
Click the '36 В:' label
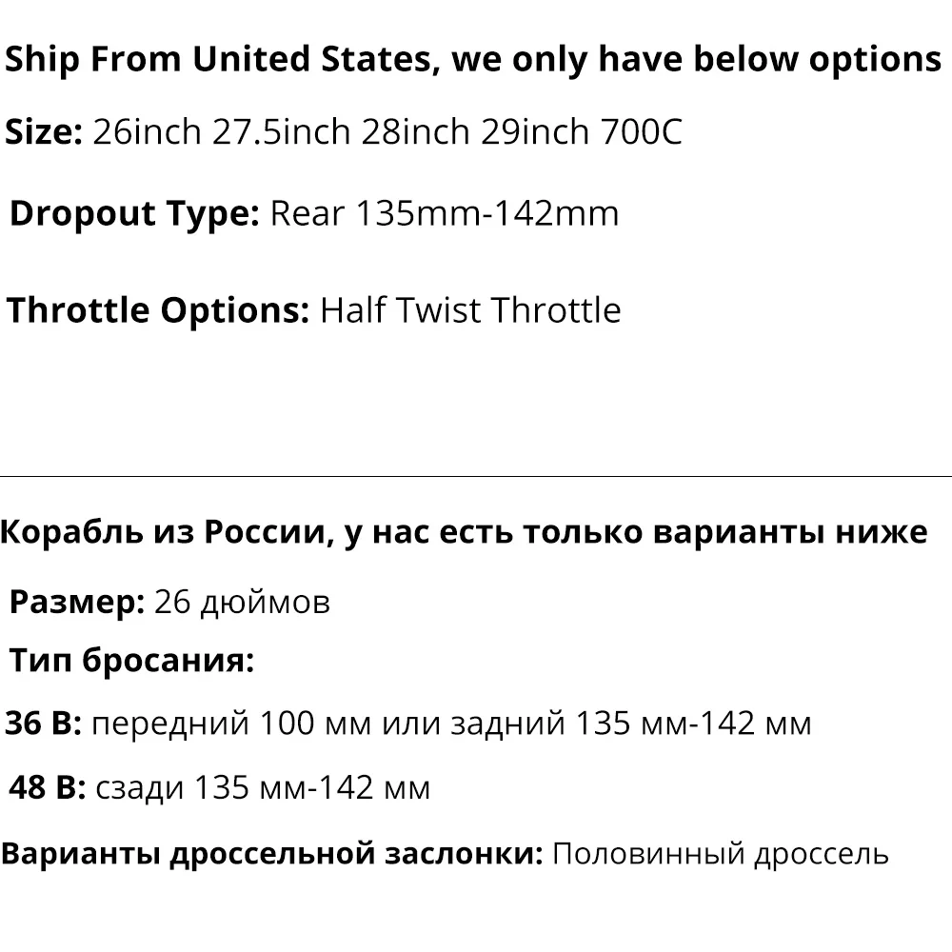[x=43, y=724]
